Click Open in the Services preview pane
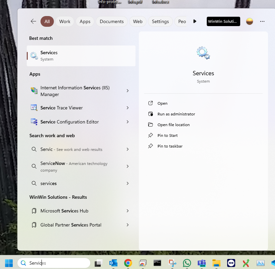 [162, 103]
